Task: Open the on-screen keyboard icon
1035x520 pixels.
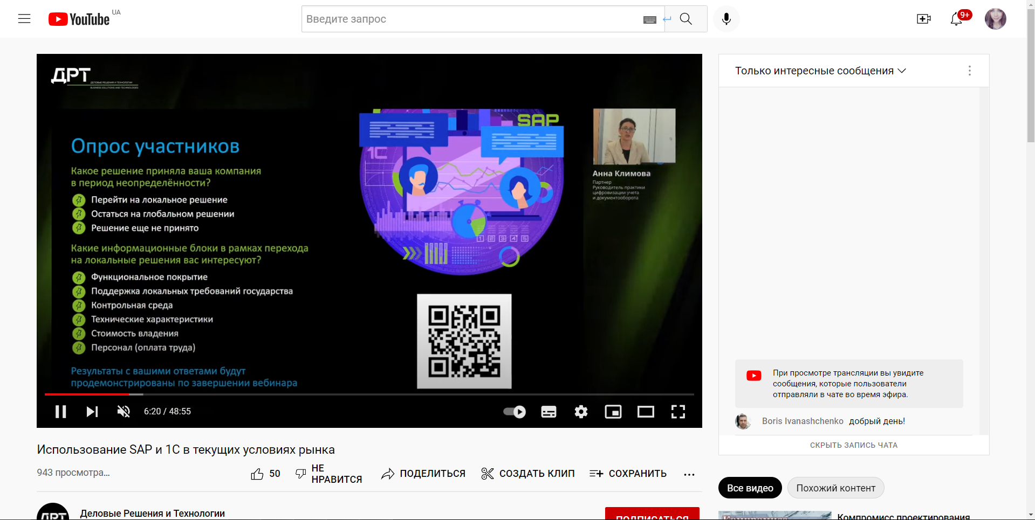Action: (x=650, y=19)
